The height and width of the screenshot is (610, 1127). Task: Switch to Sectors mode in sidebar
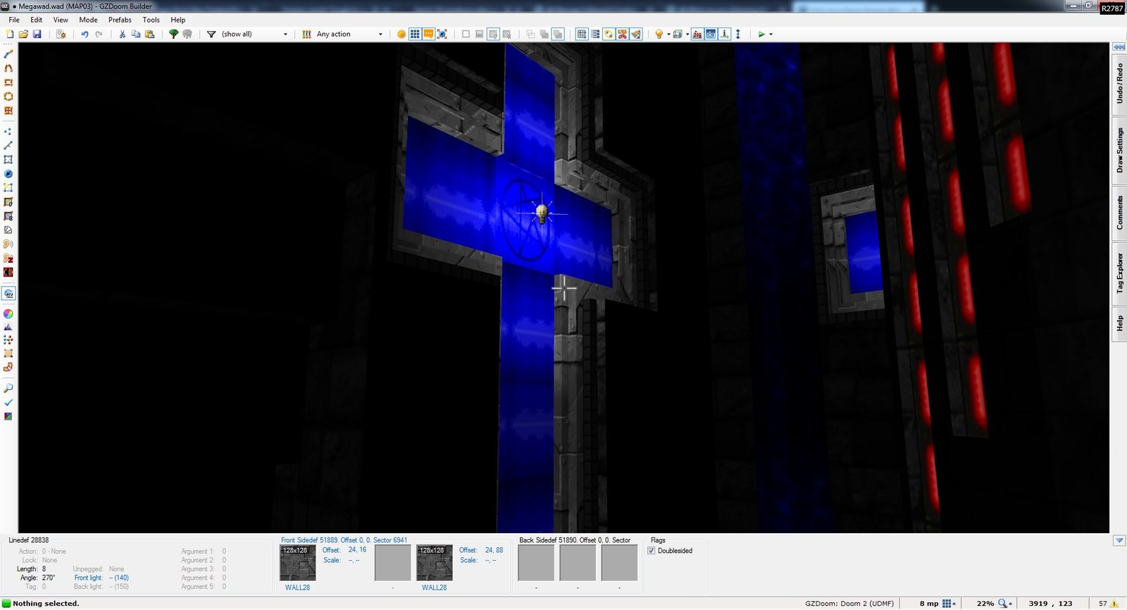point(8,159)
